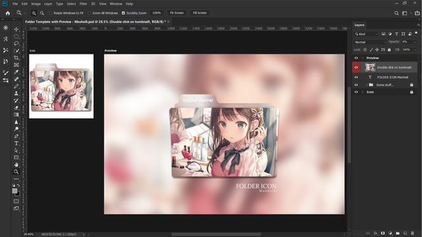This screenshot has height=237, width=422.
Task: Open the Image menu
Action: pos(36,4)
